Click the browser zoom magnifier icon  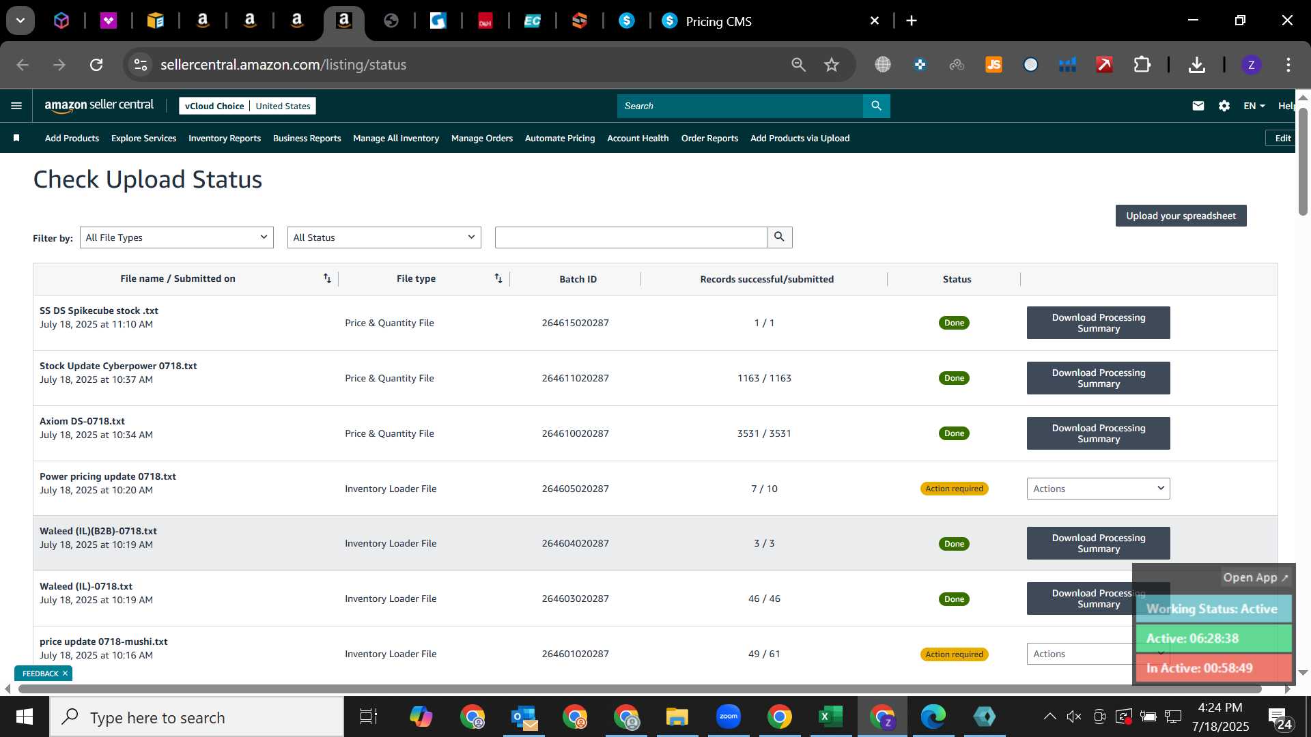pos(798,65)
